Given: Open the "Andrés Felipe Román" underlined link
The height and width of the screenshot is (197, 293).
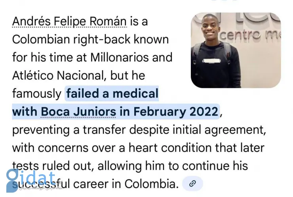Looking at the screenshot, I should pos(69,21).
